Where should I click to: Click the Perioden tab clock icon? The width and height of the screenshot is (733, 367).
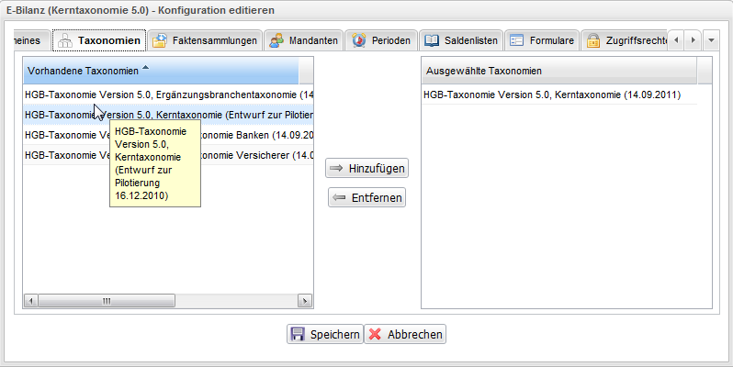pyautogui.click(x=359, y=40)
